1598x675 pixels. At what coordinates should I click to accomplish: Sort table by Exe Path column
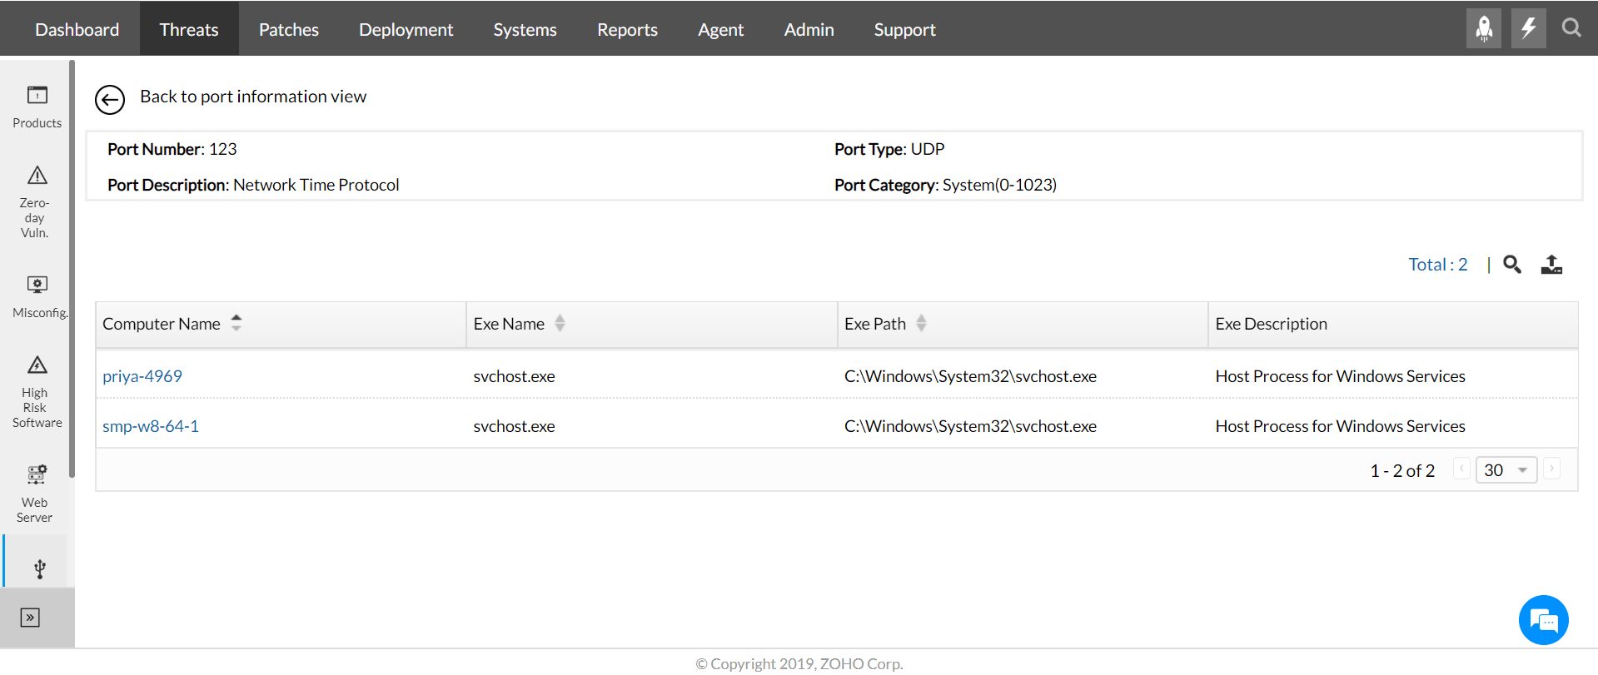[x=921, y=323]
